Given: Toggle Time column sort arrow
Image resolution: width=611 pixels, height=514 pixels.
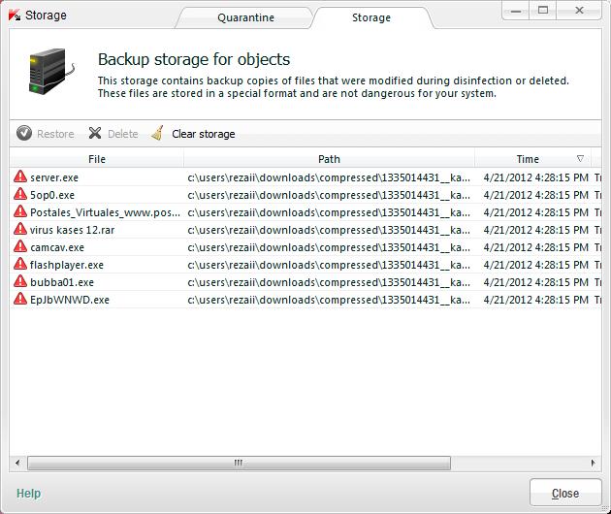Looking at the screenshot, I should click(580, 159).
